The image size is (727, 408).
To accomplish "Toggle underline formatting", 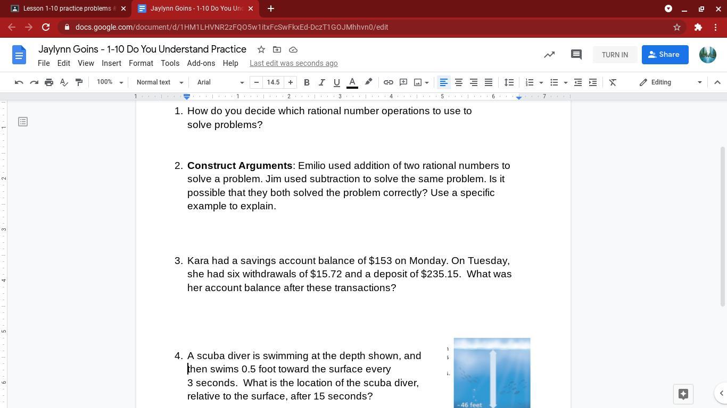I will point(336,82).
